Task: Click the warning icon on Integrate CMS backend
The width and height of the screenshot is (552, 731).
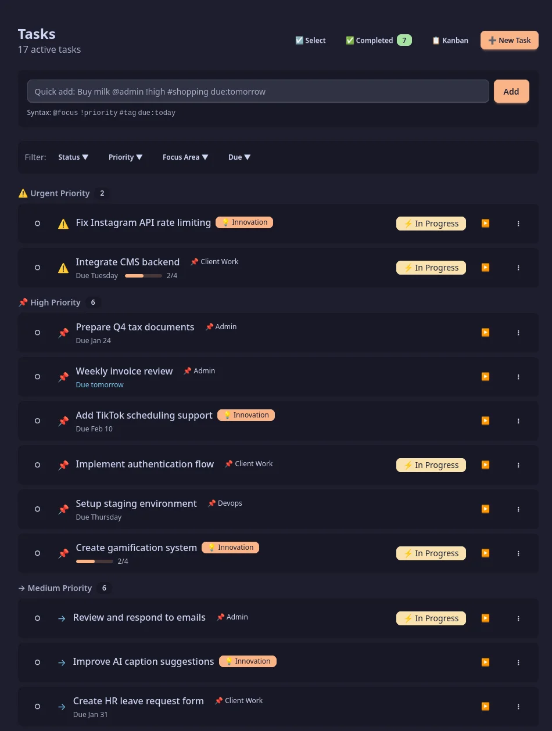Action: pos(63,268)
